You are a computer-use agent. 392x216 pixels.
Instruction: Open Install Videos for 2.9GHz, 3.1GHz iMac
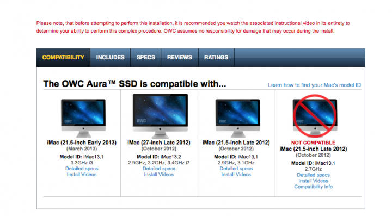(x=236, y=175)
